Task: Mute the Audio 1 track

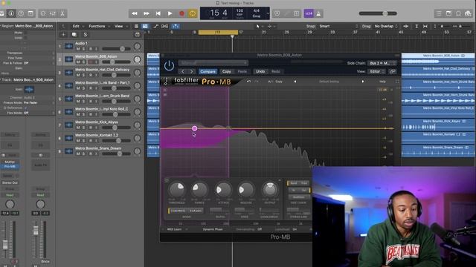Action: coord(78,49)
